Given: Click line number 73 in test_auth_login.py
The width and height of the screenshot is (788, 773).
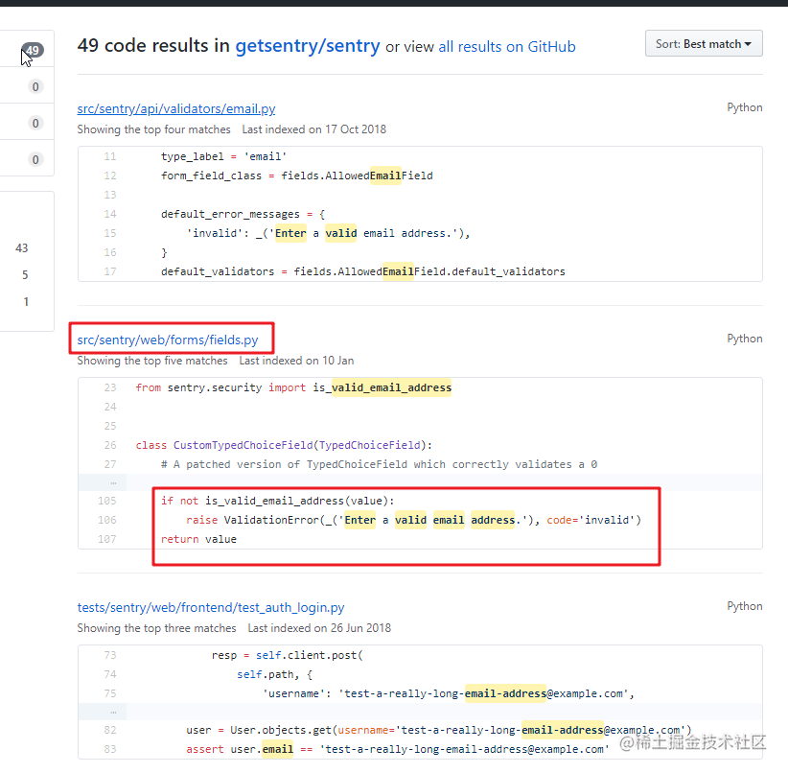Looking at the screenshot, I should (x=110, y=655).
